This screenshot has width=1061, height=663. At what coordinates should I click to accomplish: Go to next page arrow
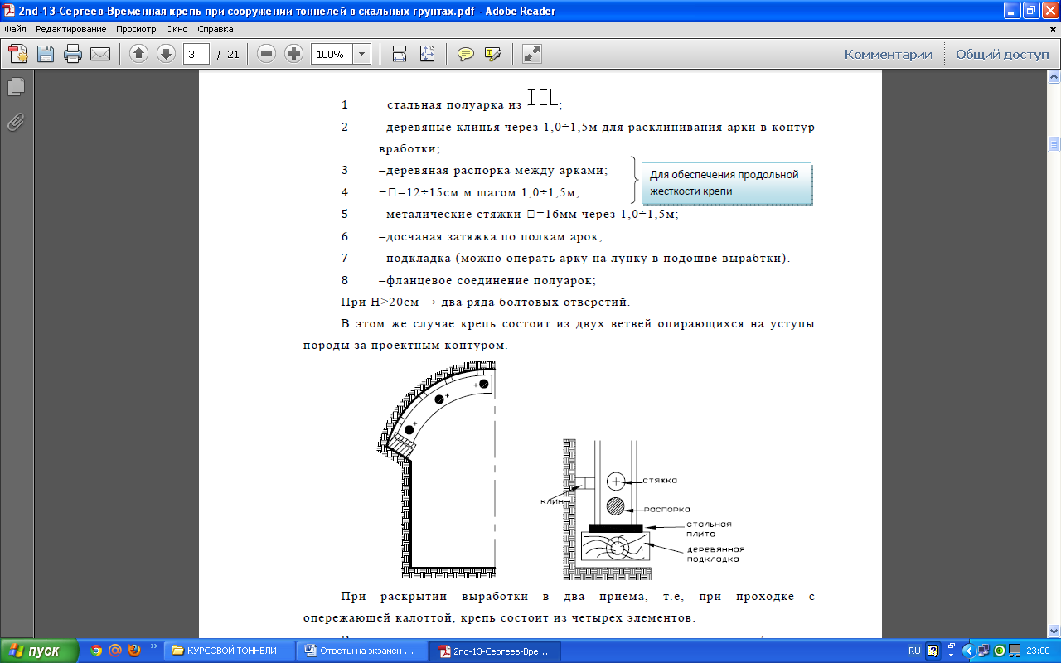(166, 54)
